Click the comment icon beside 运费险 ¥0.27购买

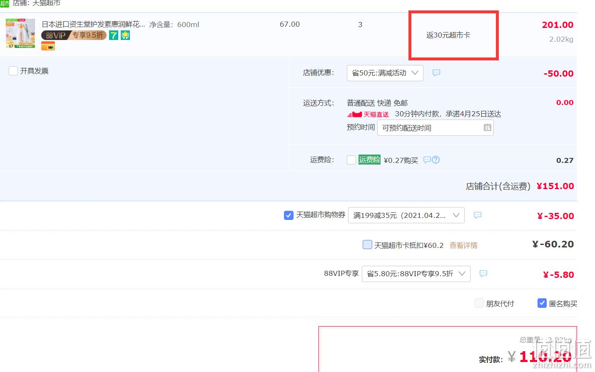pyautogui.click(x=427, y=160)
